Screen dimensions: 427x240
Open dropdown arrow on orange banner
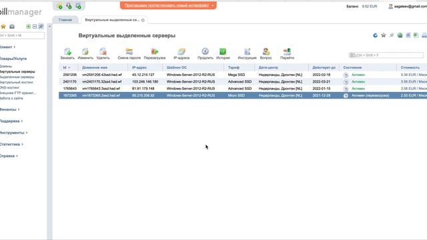(213, 5)
